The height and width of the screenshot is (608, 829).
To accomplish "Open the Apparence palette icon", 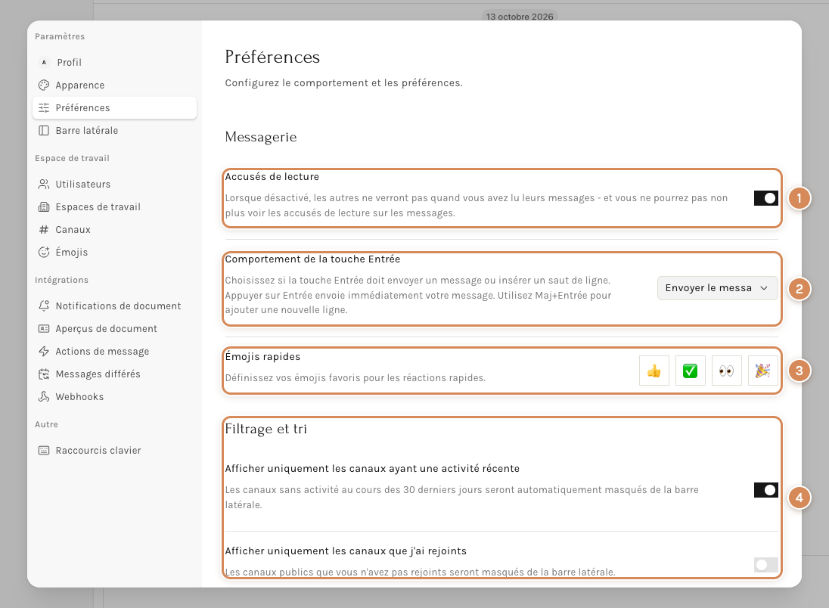I will [x=44, y=85].
